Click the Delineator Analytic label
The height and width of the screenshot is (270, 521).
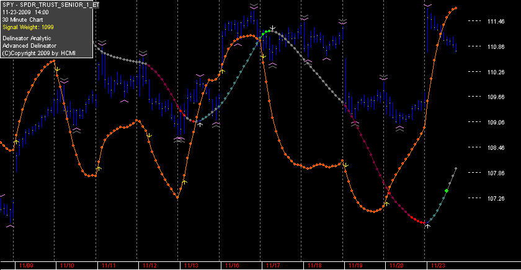coord(27,38)
